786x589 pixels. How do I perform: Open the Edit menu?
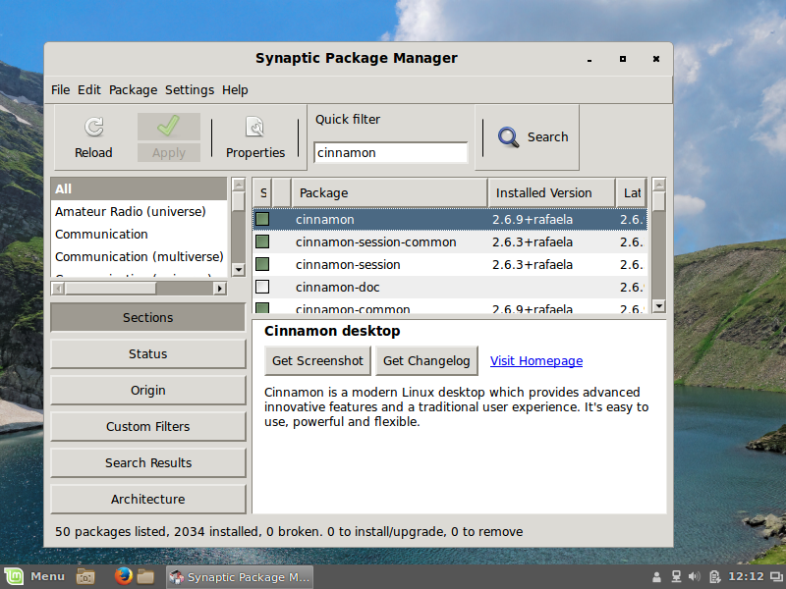coord(89,89)
